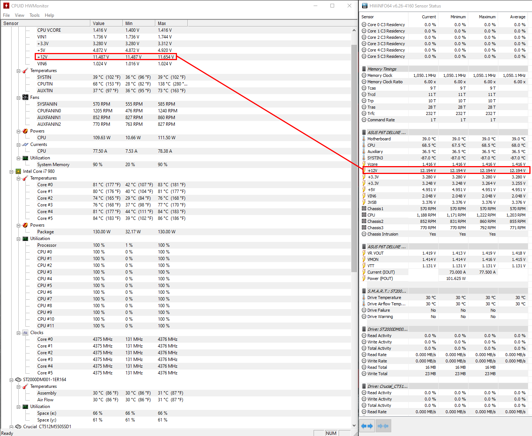Screen dimensions: 532x436
Task: Click the S.M.A.R.T. section icon in HWiNFO
Action: [x=364, y=291]
